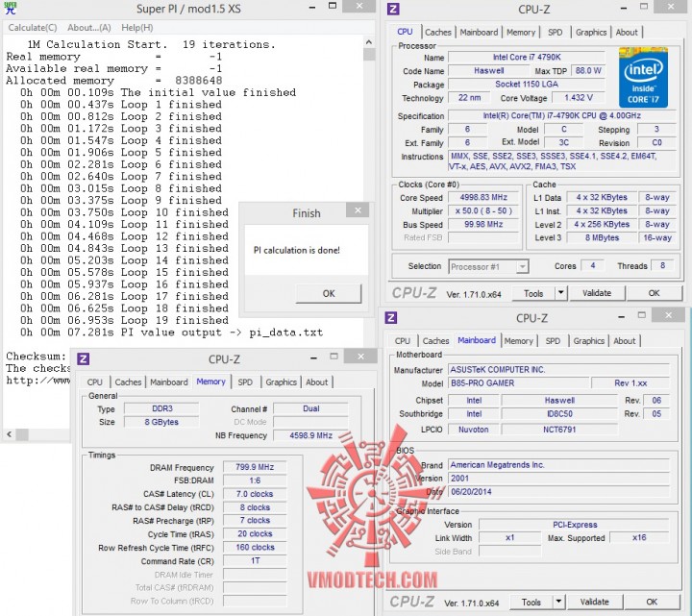Open CPU tab in Memory CPU-Z window

click(x=94, y=382)
